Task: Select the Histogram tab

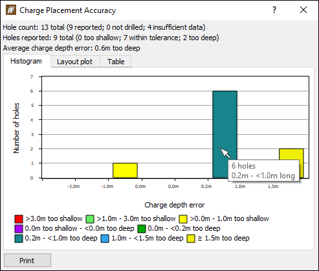Action: [x=27, y=61]
